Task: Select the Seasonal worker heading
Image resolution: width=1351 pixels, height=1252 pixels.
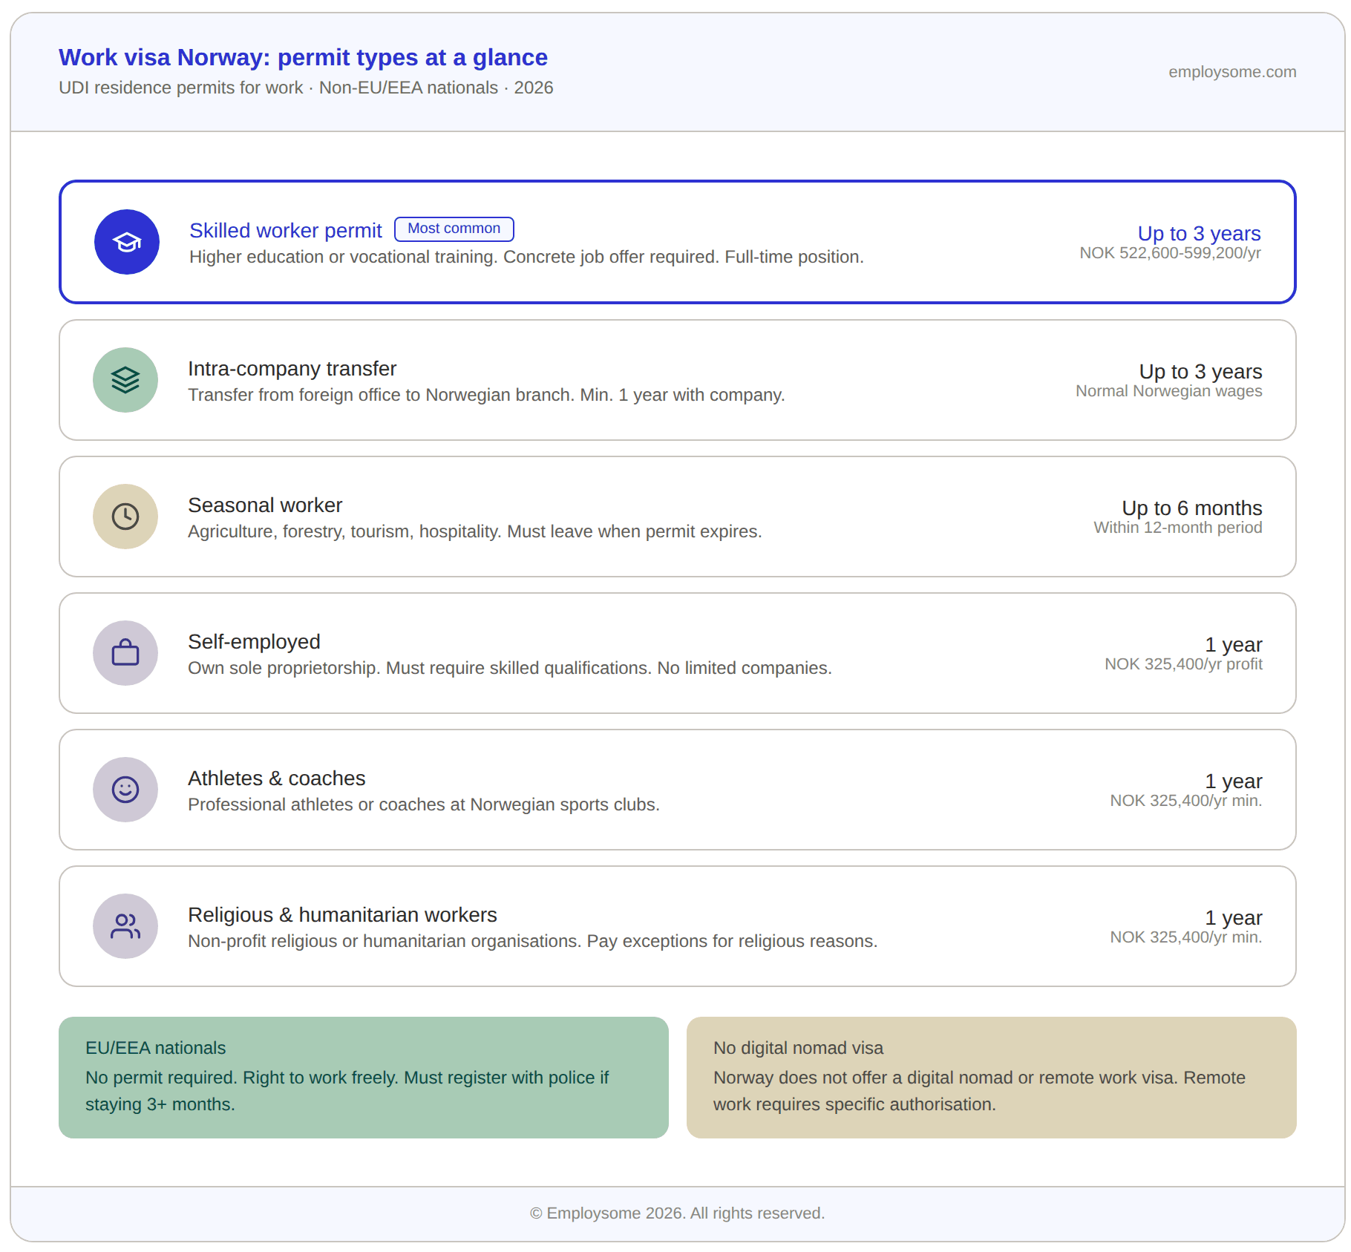Action: [265, 505]
